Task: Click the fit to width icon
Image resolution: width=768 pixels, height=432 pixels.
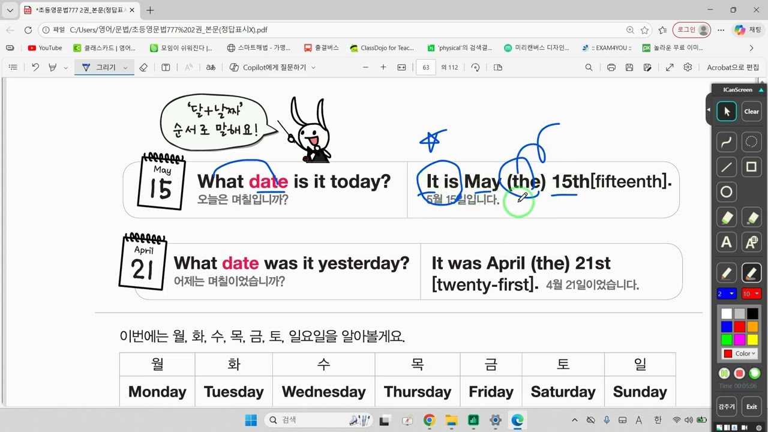Action: click(401, 68)
